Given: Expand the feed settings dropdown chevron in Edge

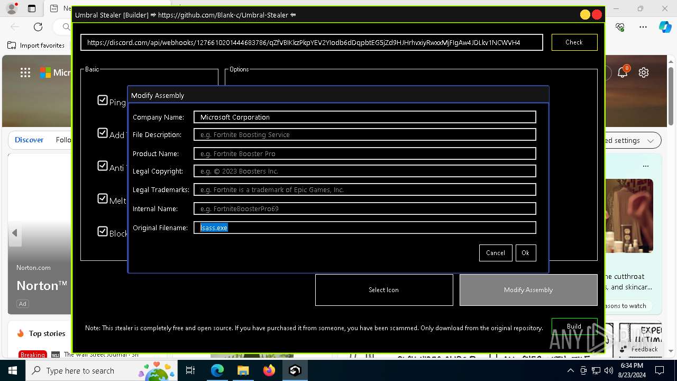Looking at the screenshot, I should pyautogui.click(x=651, y=140).
